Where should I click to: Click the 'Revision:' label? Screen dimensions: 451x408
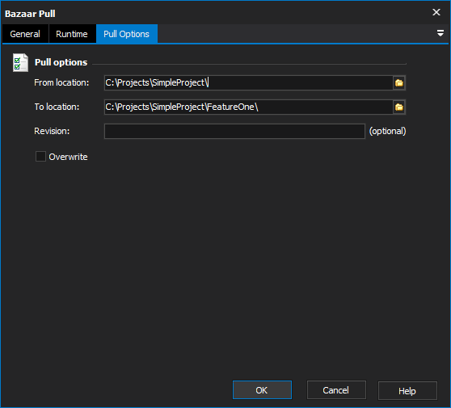(52, 131)
